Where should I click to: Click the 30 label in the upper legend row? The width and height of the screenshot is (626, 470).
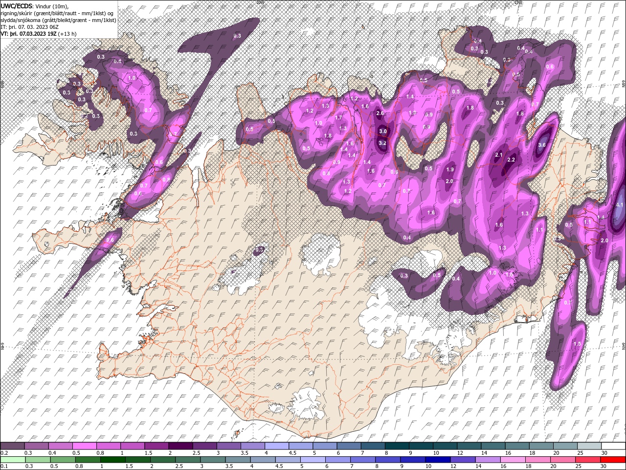[604, 453]
